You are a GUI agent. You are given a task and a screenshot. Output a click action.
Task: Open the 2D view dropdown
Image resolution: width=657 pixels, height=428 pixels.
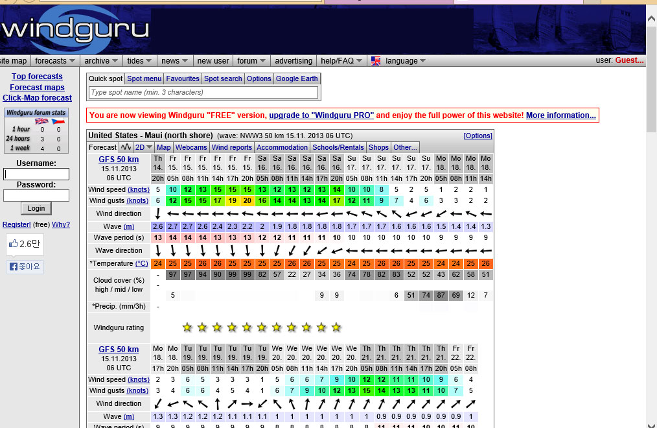143,147
